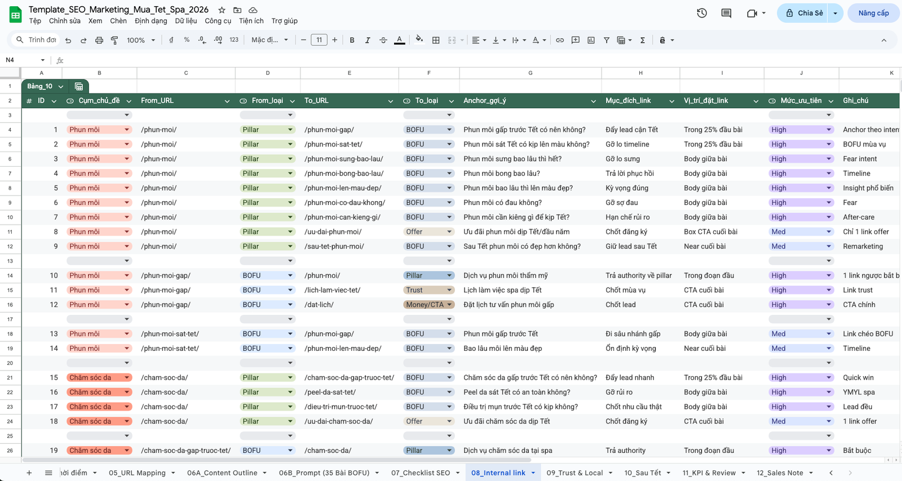Increase font size with plus button
This screenshot has height=481, width=902.
click(335, 40)
